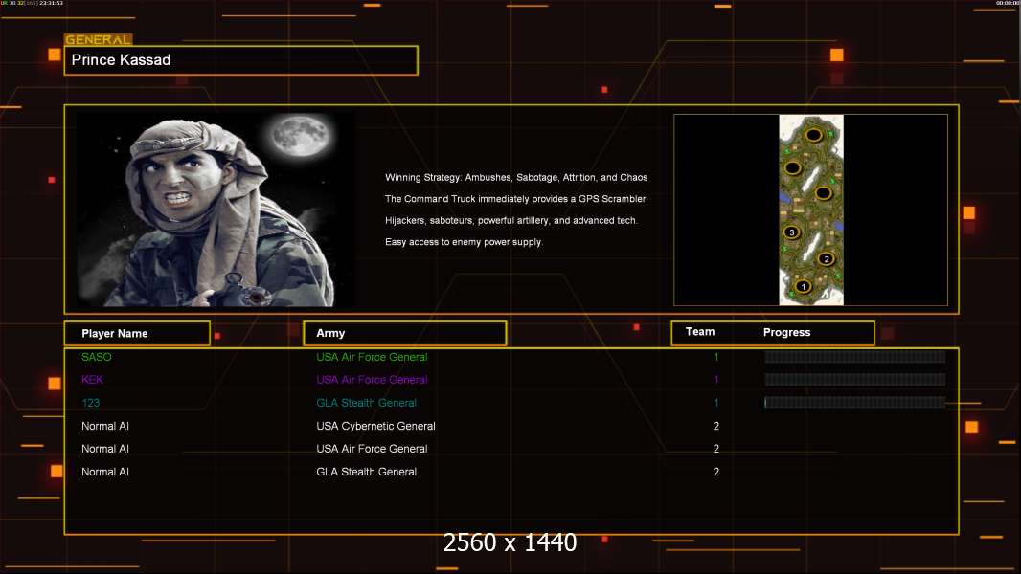Screen dimensions: 1021x574
Task: Click the moon in the portrait
Action: coord(301,136)
